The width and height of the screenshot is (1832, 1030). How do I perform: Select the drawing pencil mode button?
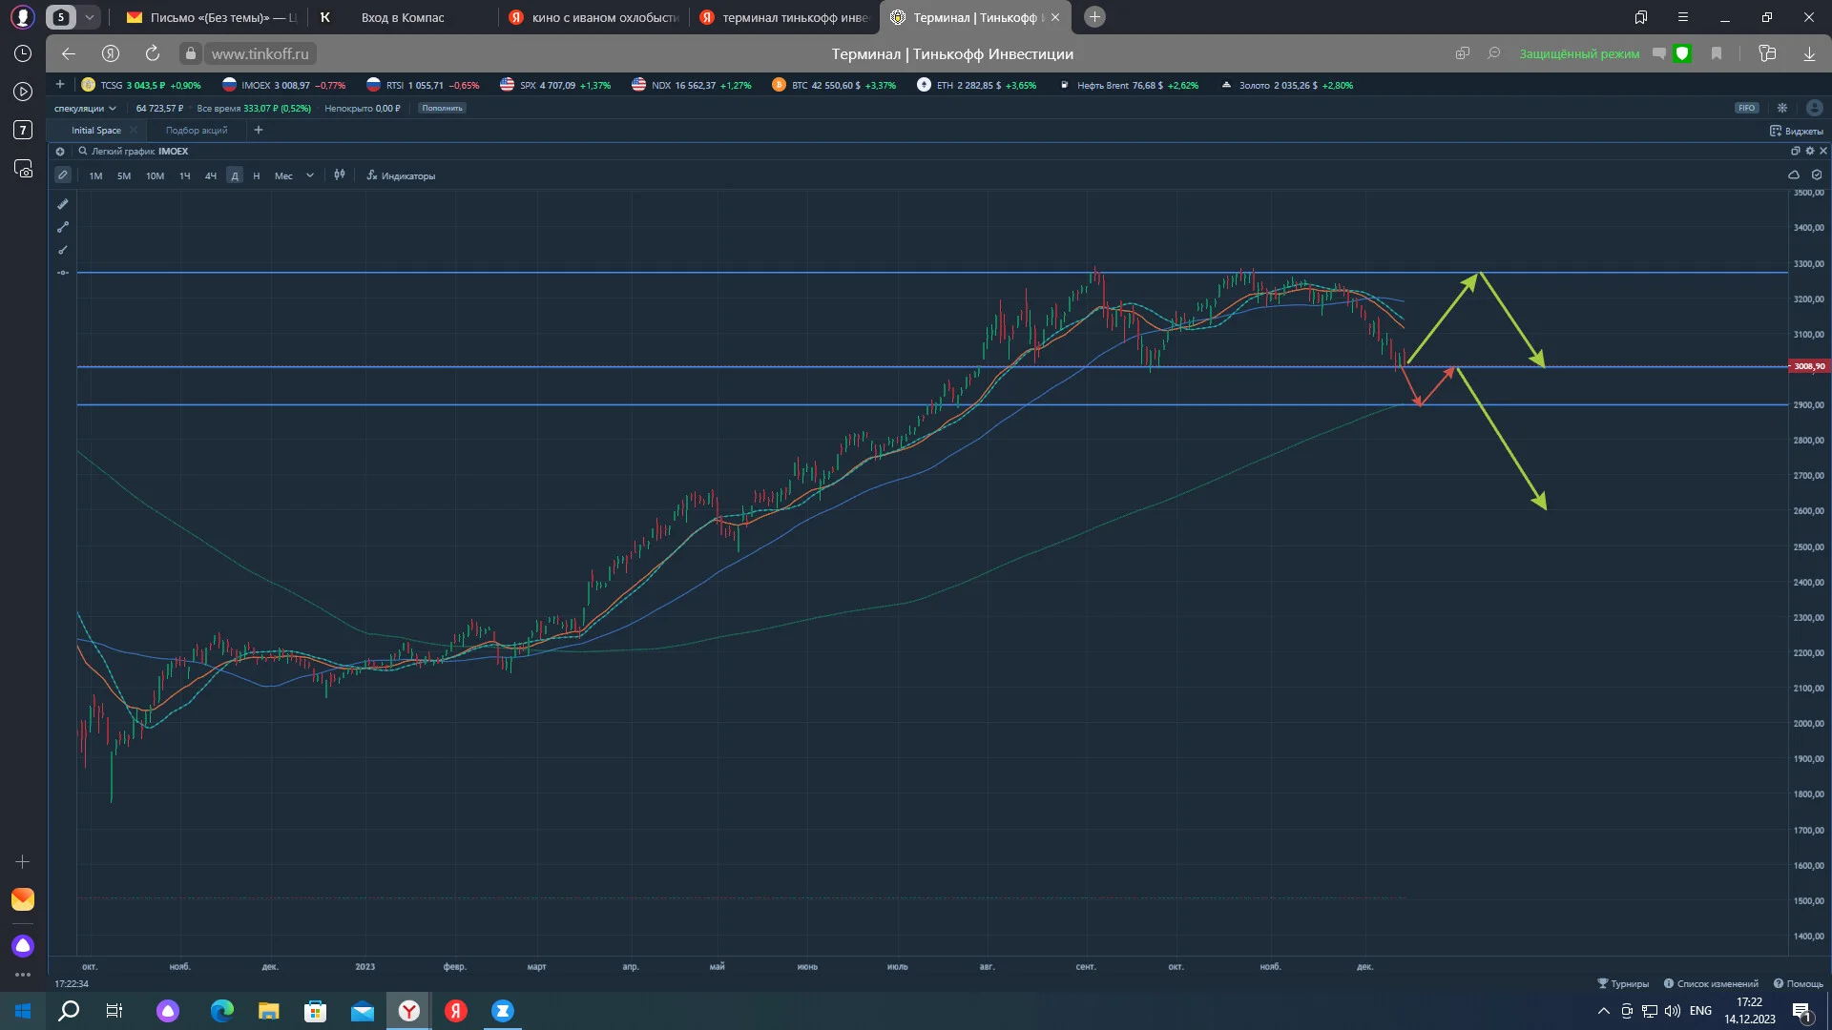63,175
